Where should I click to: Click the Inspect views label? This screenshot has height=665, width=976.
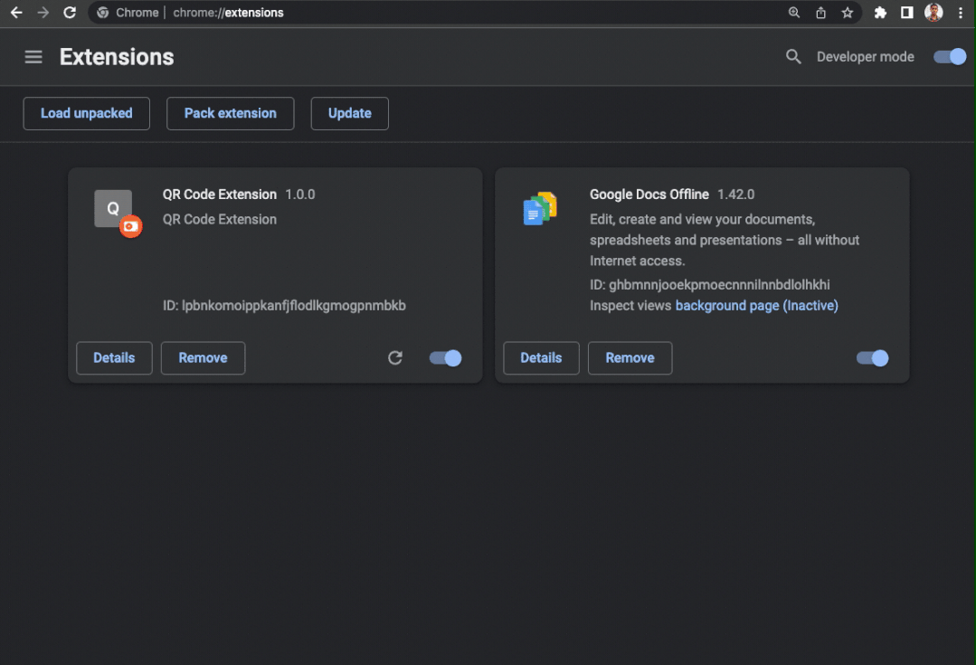point(630,306)
